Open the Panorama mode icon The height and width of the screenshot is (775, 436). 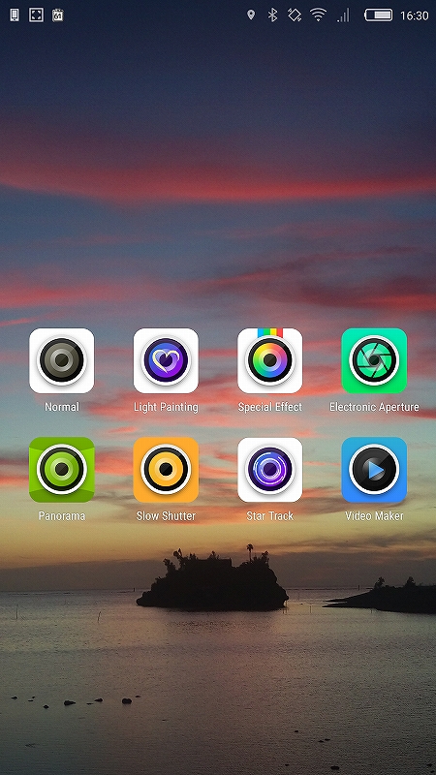coord(62,470)
